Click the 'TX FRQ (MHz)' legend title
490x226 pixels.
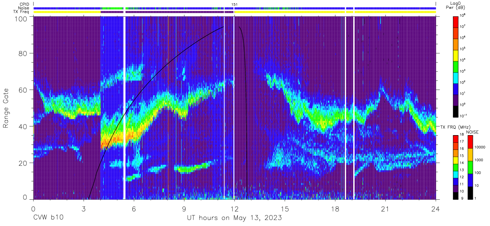[455, 127]
